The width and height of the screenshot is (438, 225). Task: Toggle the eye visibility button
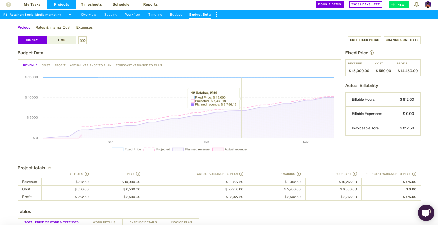pos(83,40)
